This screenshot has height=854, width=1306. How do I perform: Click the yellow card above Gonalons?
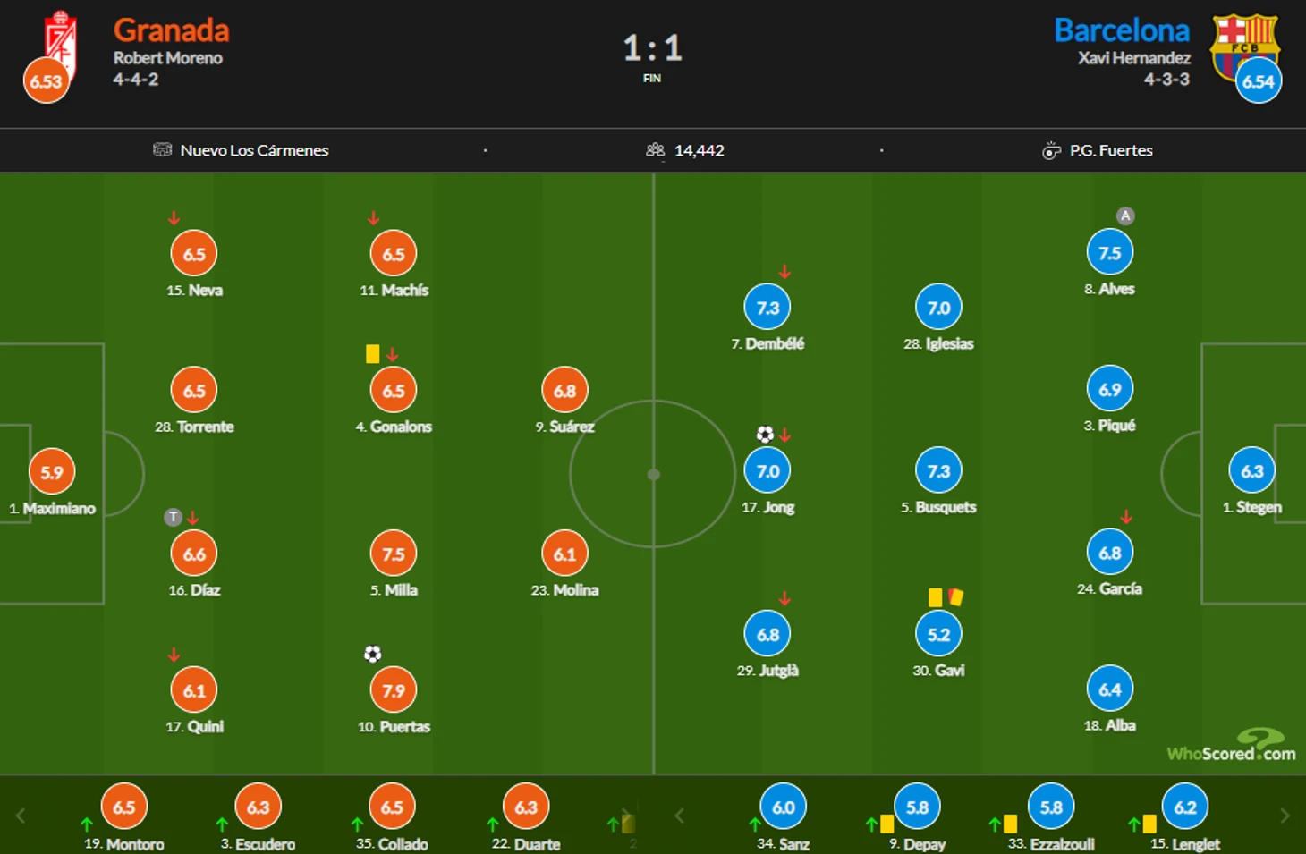pos(372,354)
